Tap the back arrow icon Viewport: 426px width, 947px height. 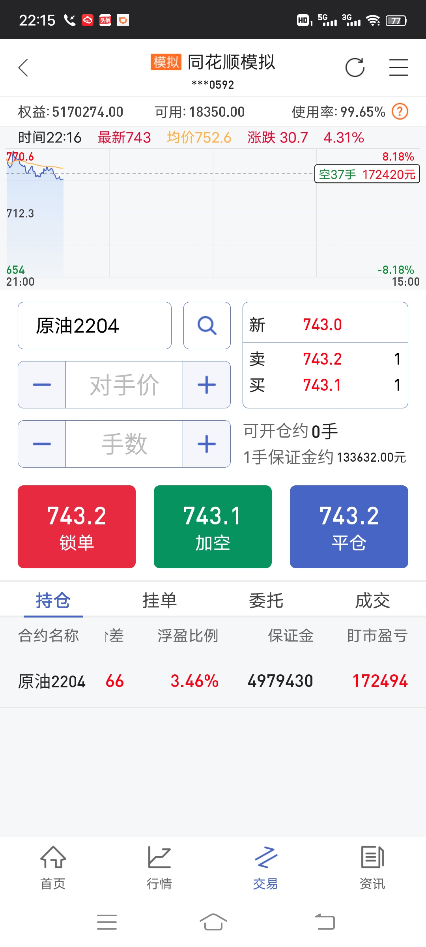[x=23, y=67]
